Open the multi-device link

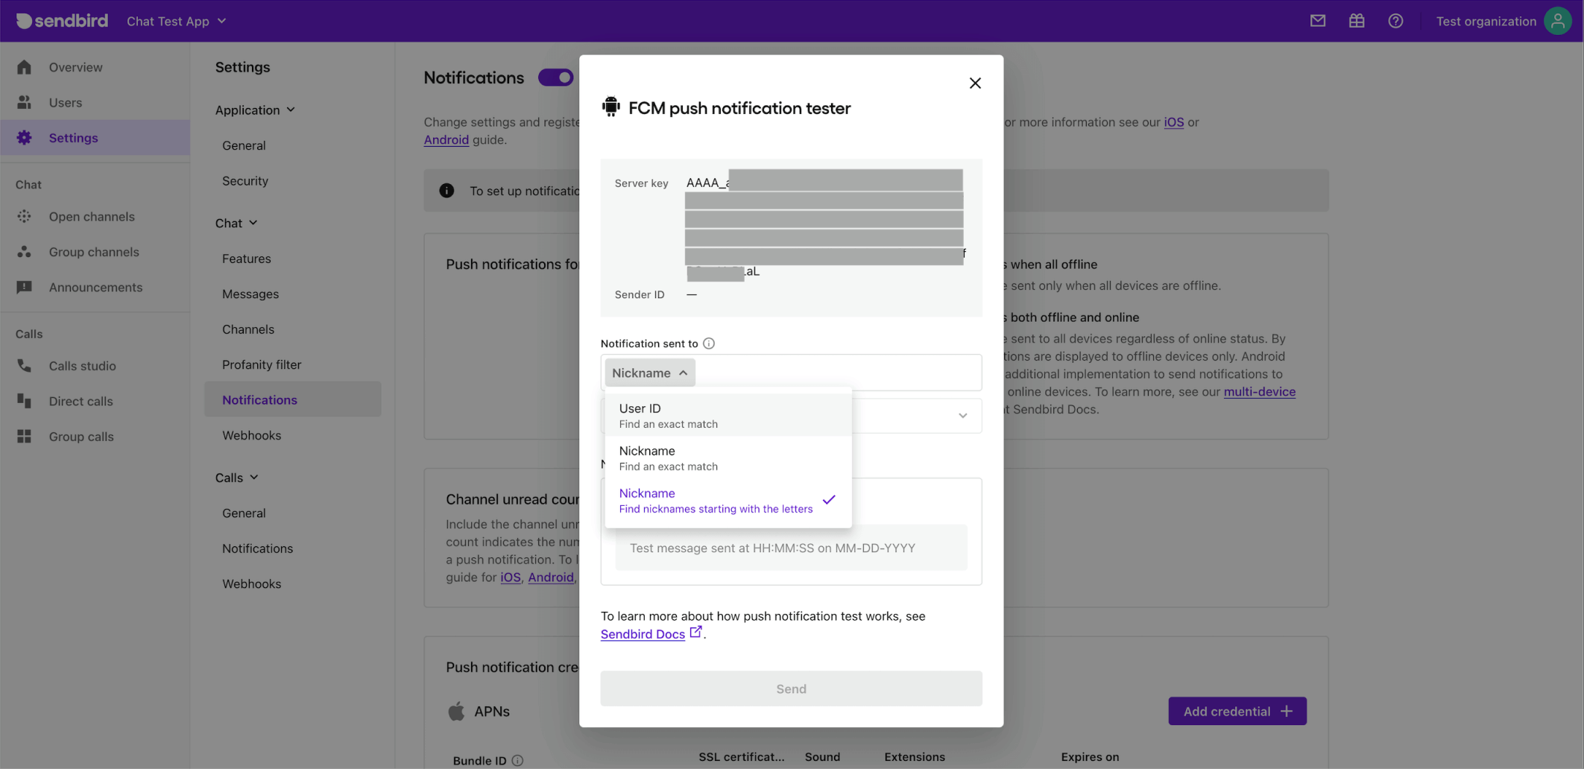pyautogui.click(x=1260, y=391)
